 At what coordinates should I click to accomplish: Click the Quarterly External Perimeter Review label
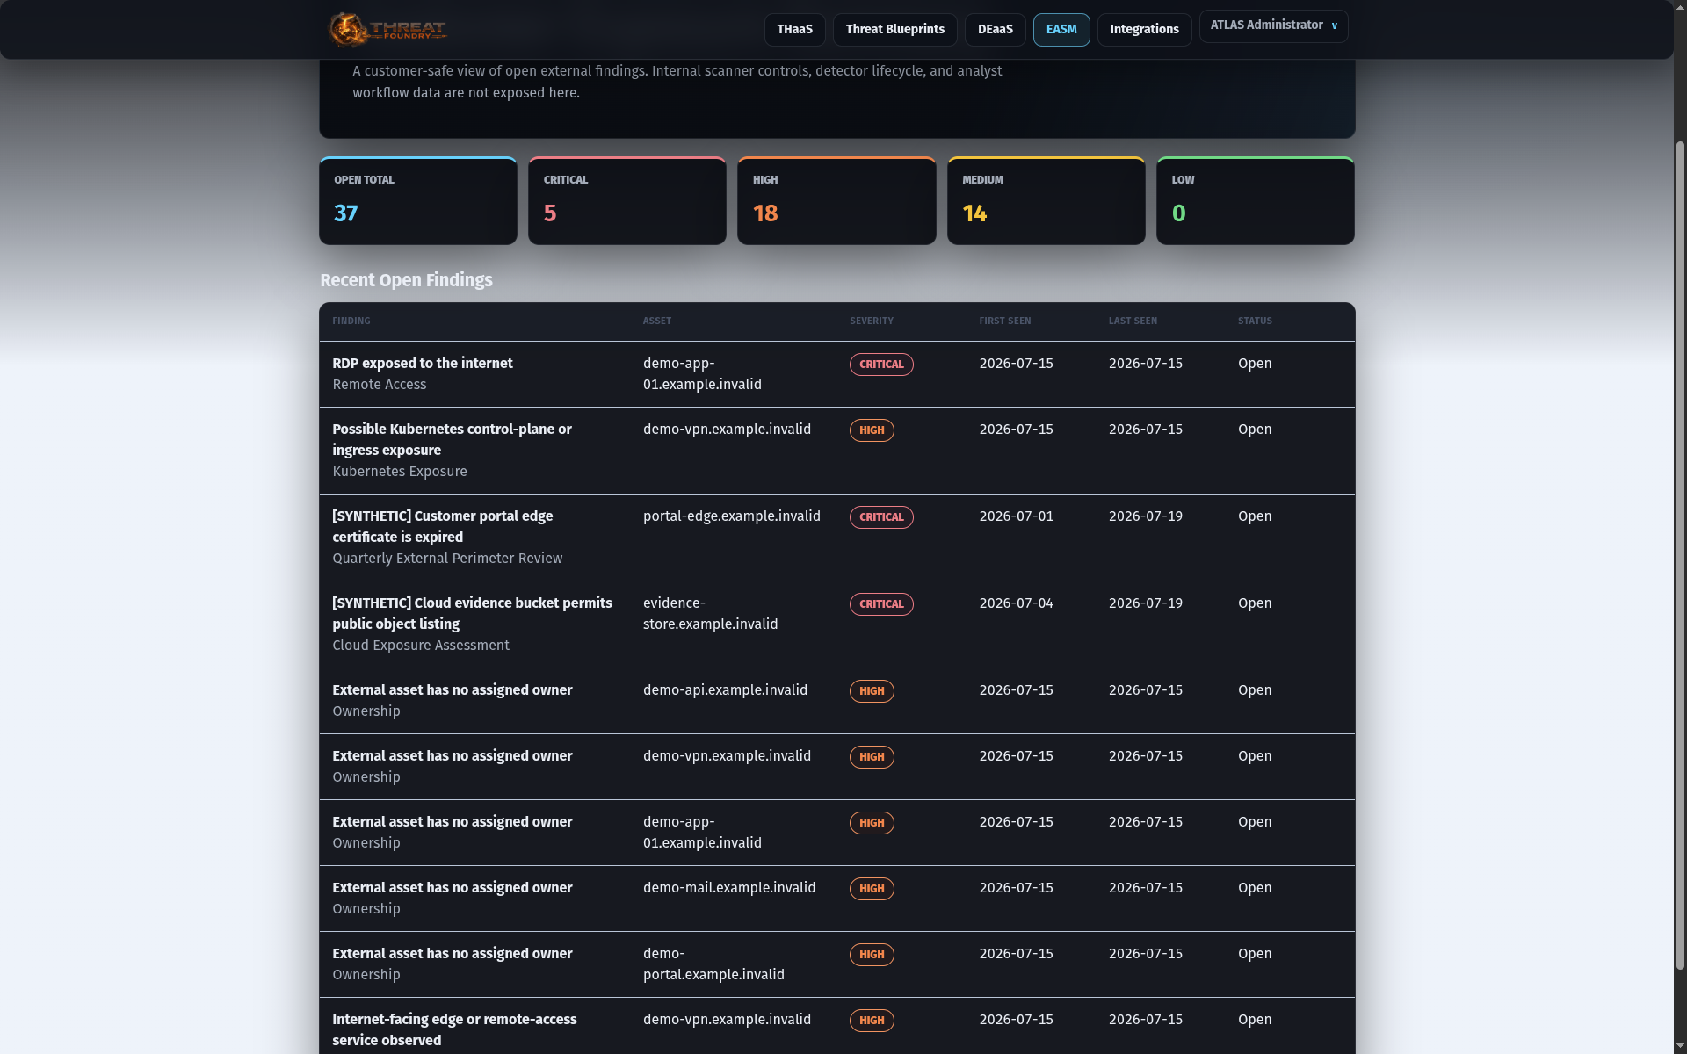click(x=447, y=559)
